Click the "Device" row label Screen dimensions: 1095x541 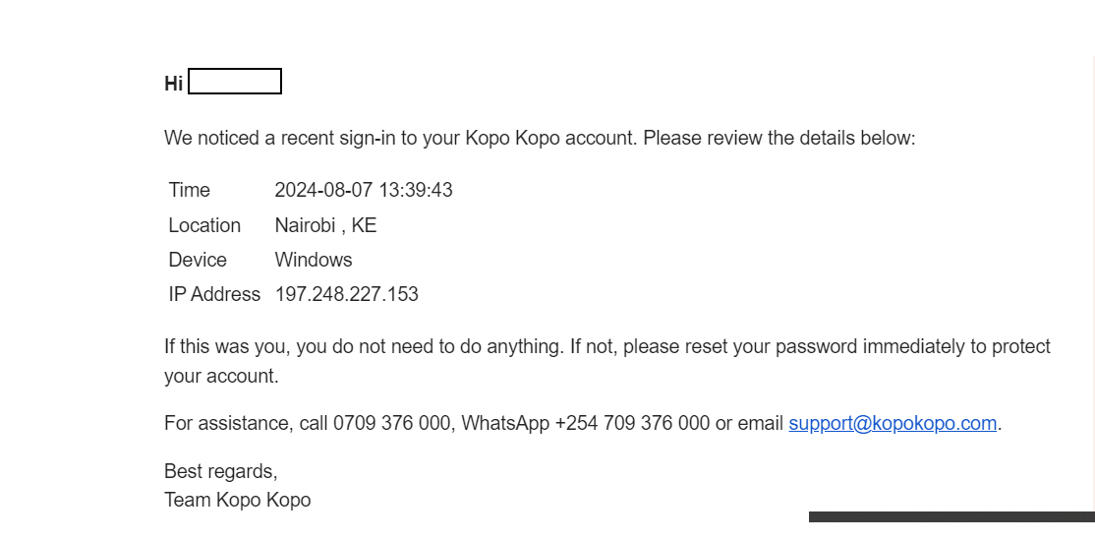tap(198, 260)
